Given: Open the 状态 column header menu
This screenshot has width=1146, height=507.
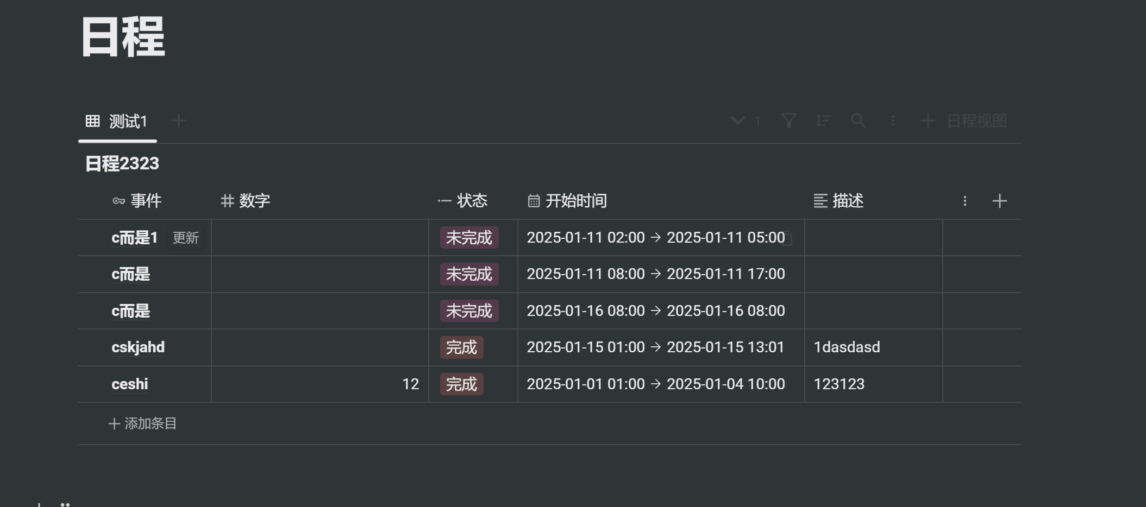Looking at the screenshot, I should pyautogui.click(x=463, y=201).
